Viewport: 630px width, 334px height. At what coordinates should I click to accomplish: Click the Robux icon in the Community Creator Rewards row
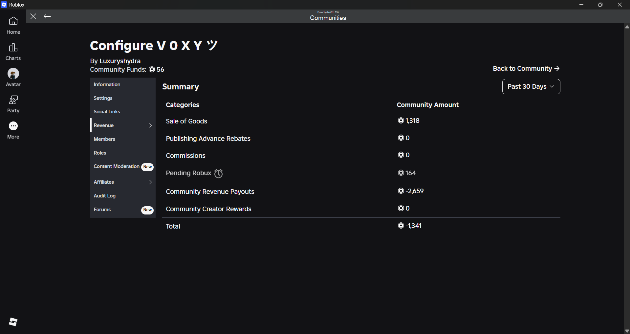click(x=401, y=208)
